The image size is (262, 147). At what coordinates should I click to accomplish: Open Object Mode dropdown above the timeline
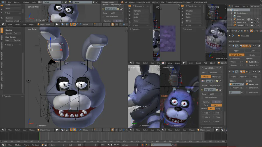[x=45, y=130]
